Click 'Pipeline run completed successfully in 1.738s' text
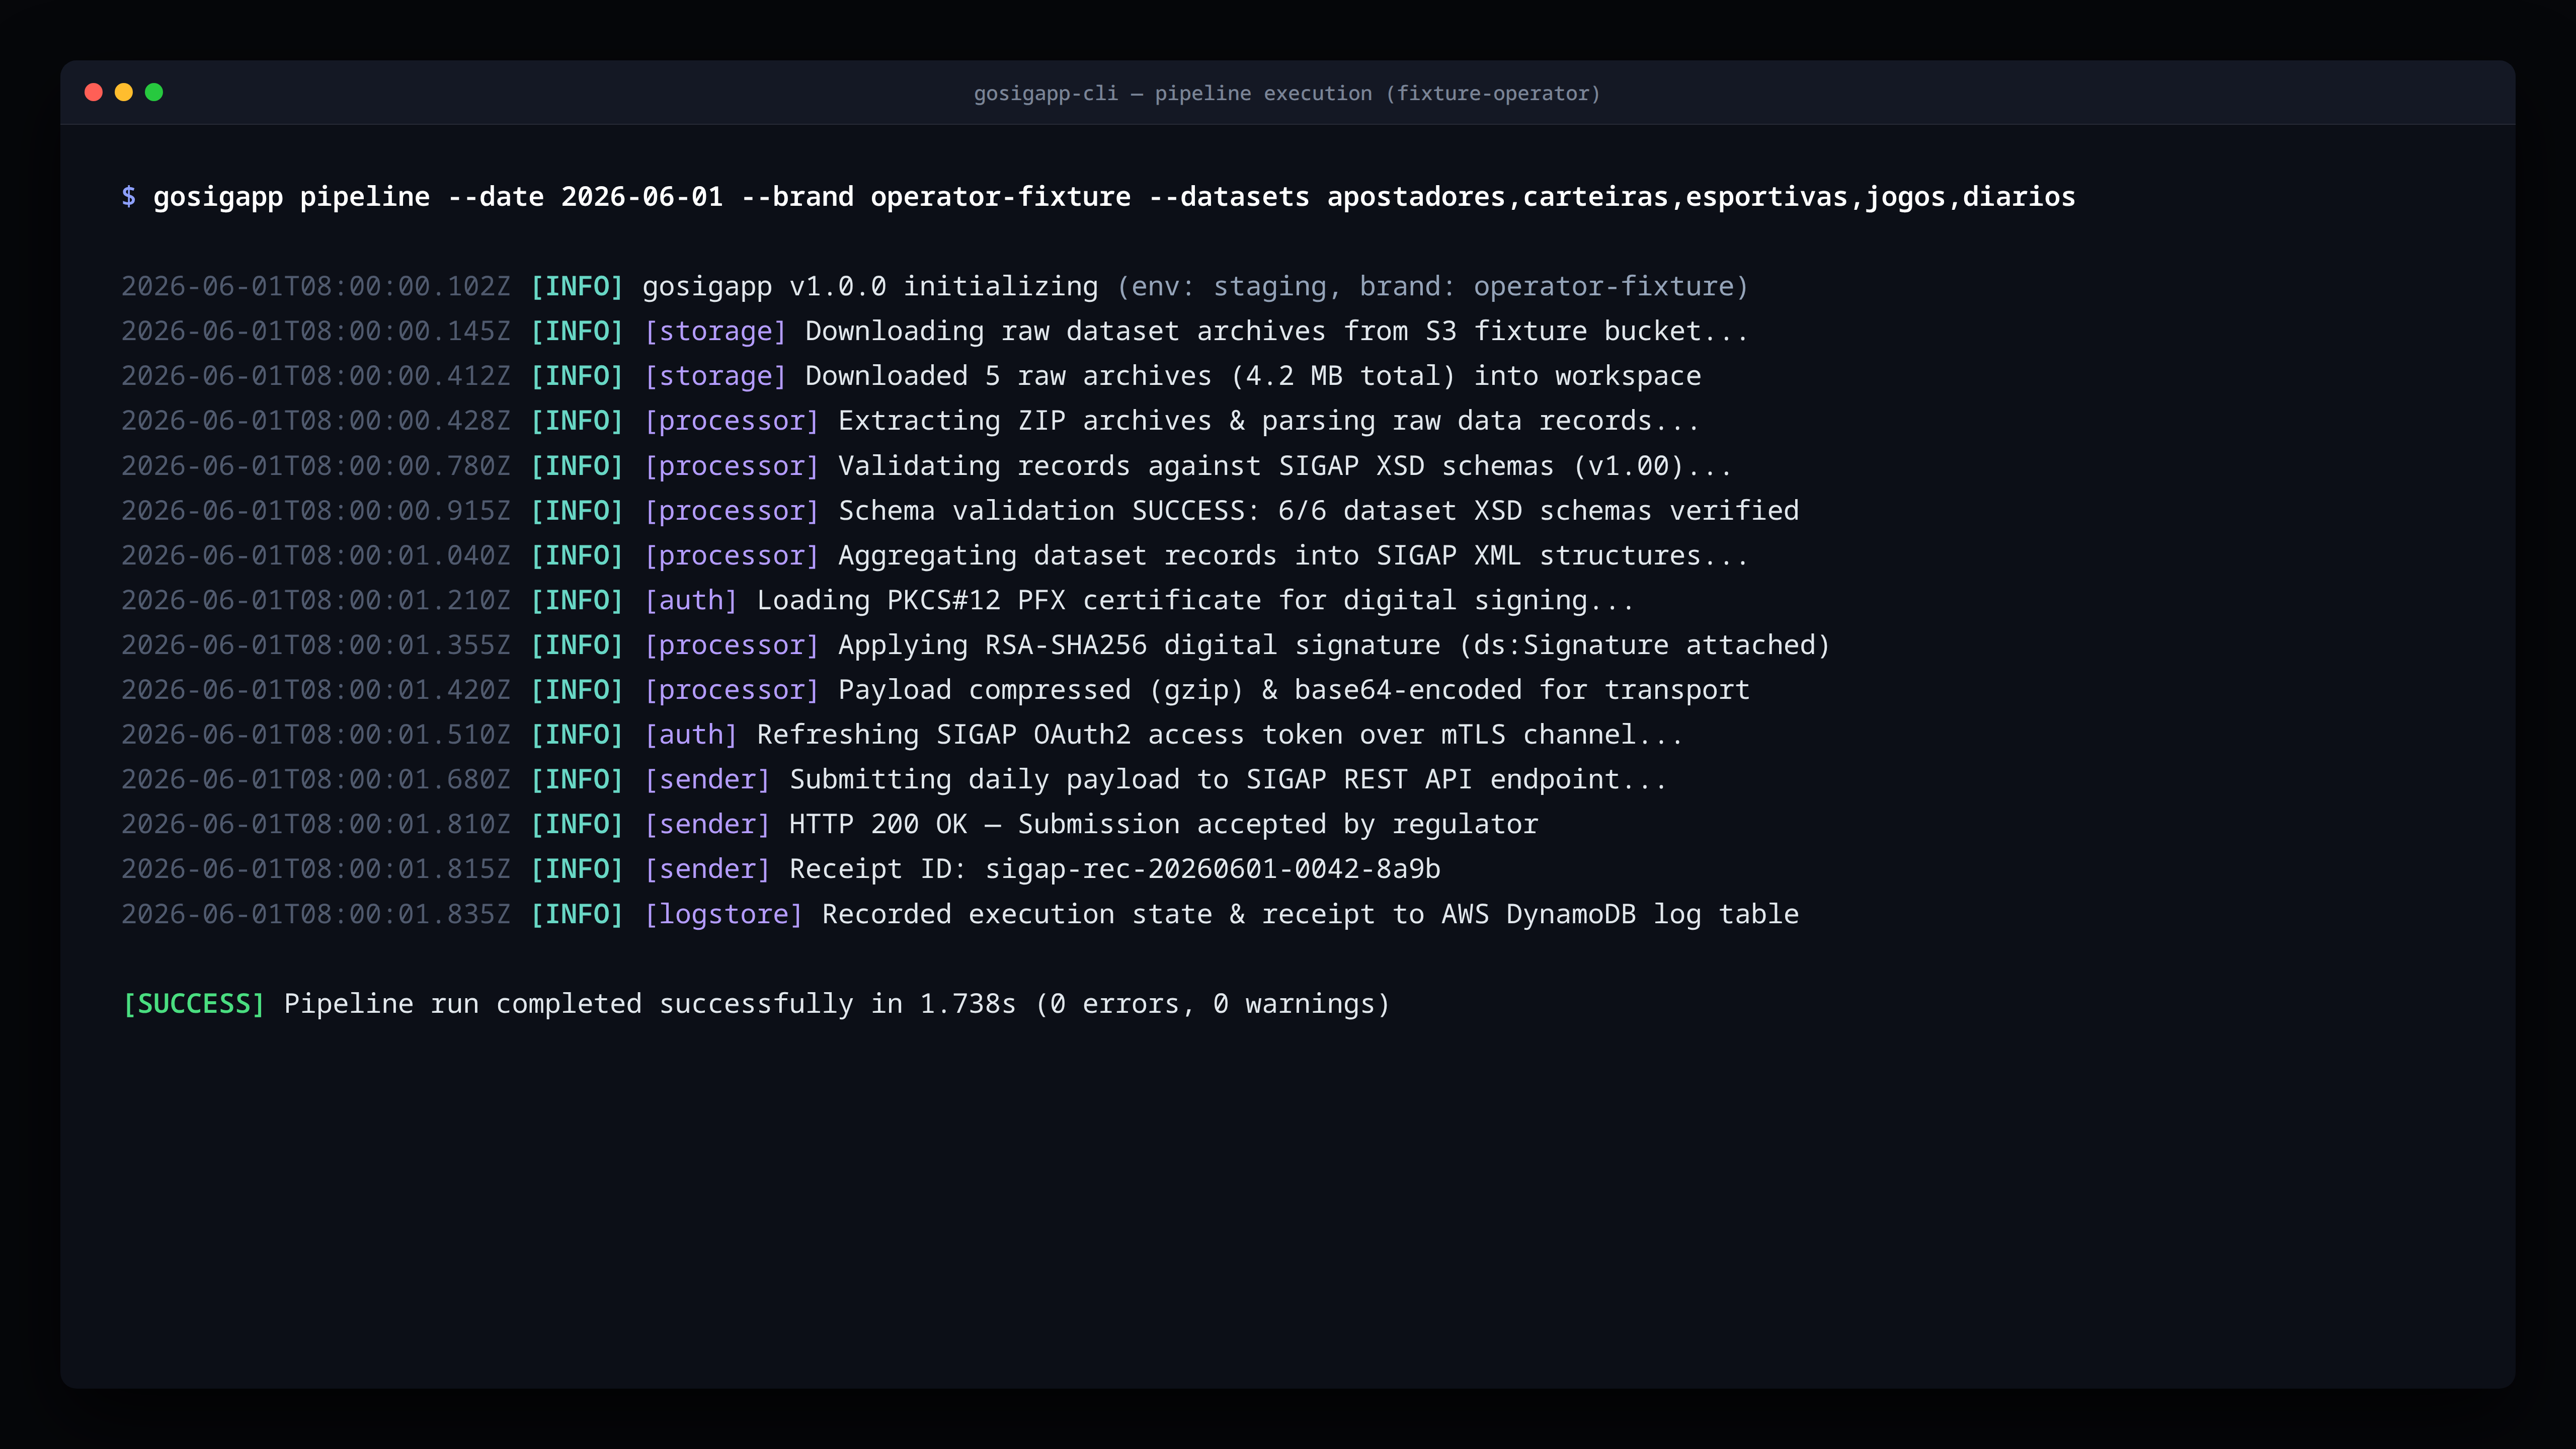This screenshot has width=2576, height=1449. [x=650, y=1004]
